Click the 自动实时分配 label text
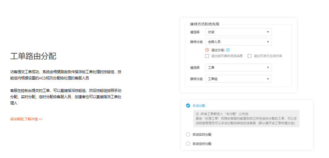This screenshot has height=158, width=329. [x=202, y=135]
